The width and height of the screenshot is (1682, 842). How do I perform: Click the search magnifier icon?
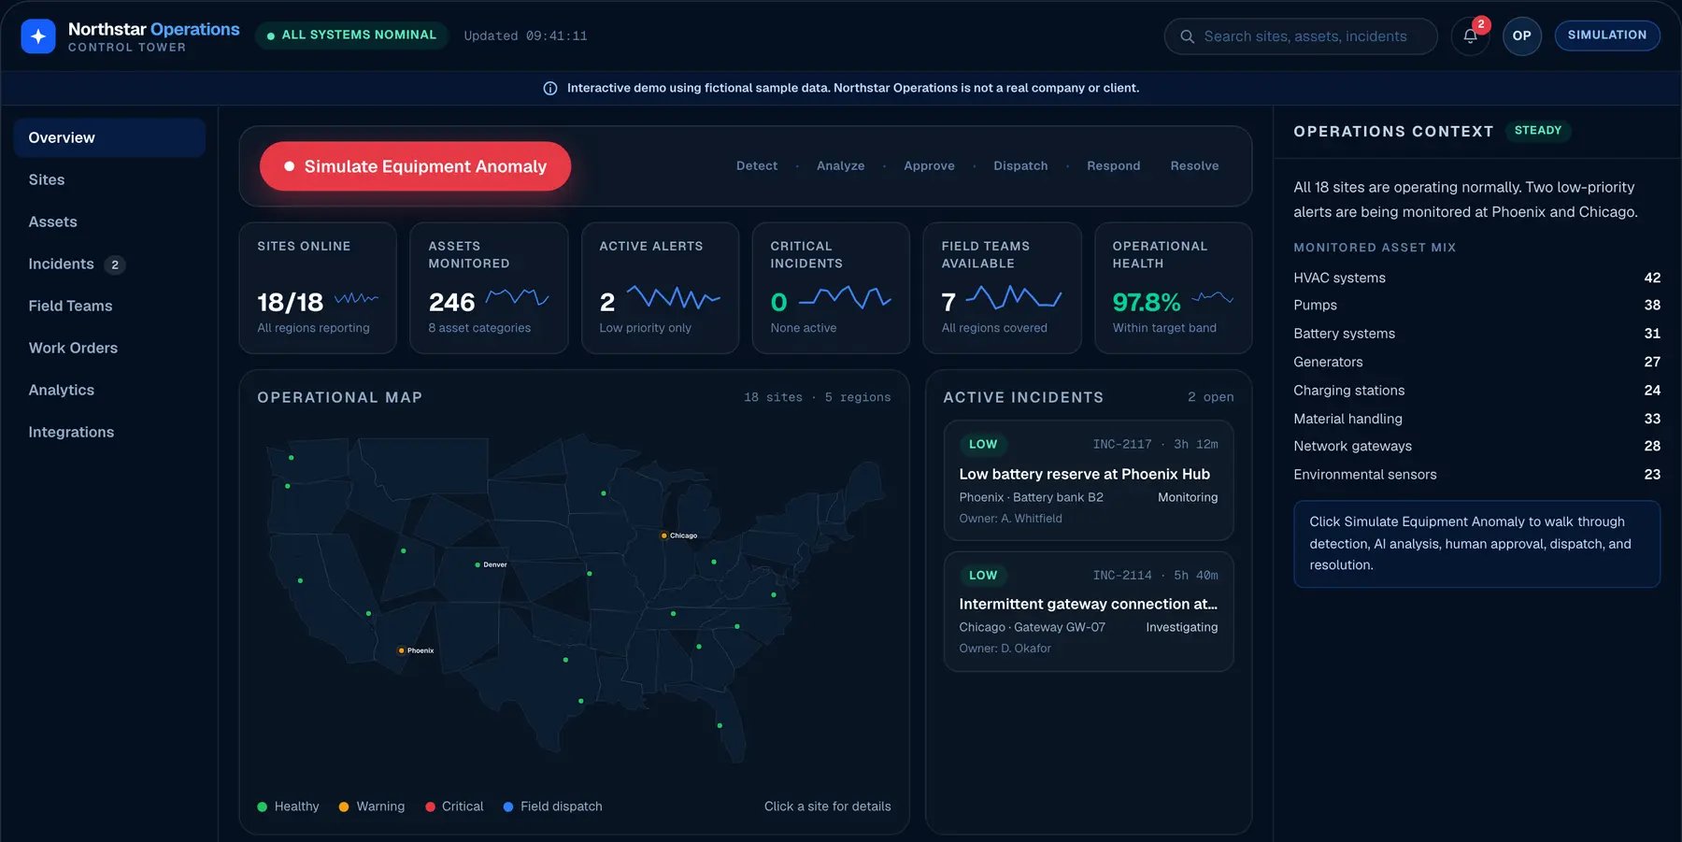(1187, 36)
